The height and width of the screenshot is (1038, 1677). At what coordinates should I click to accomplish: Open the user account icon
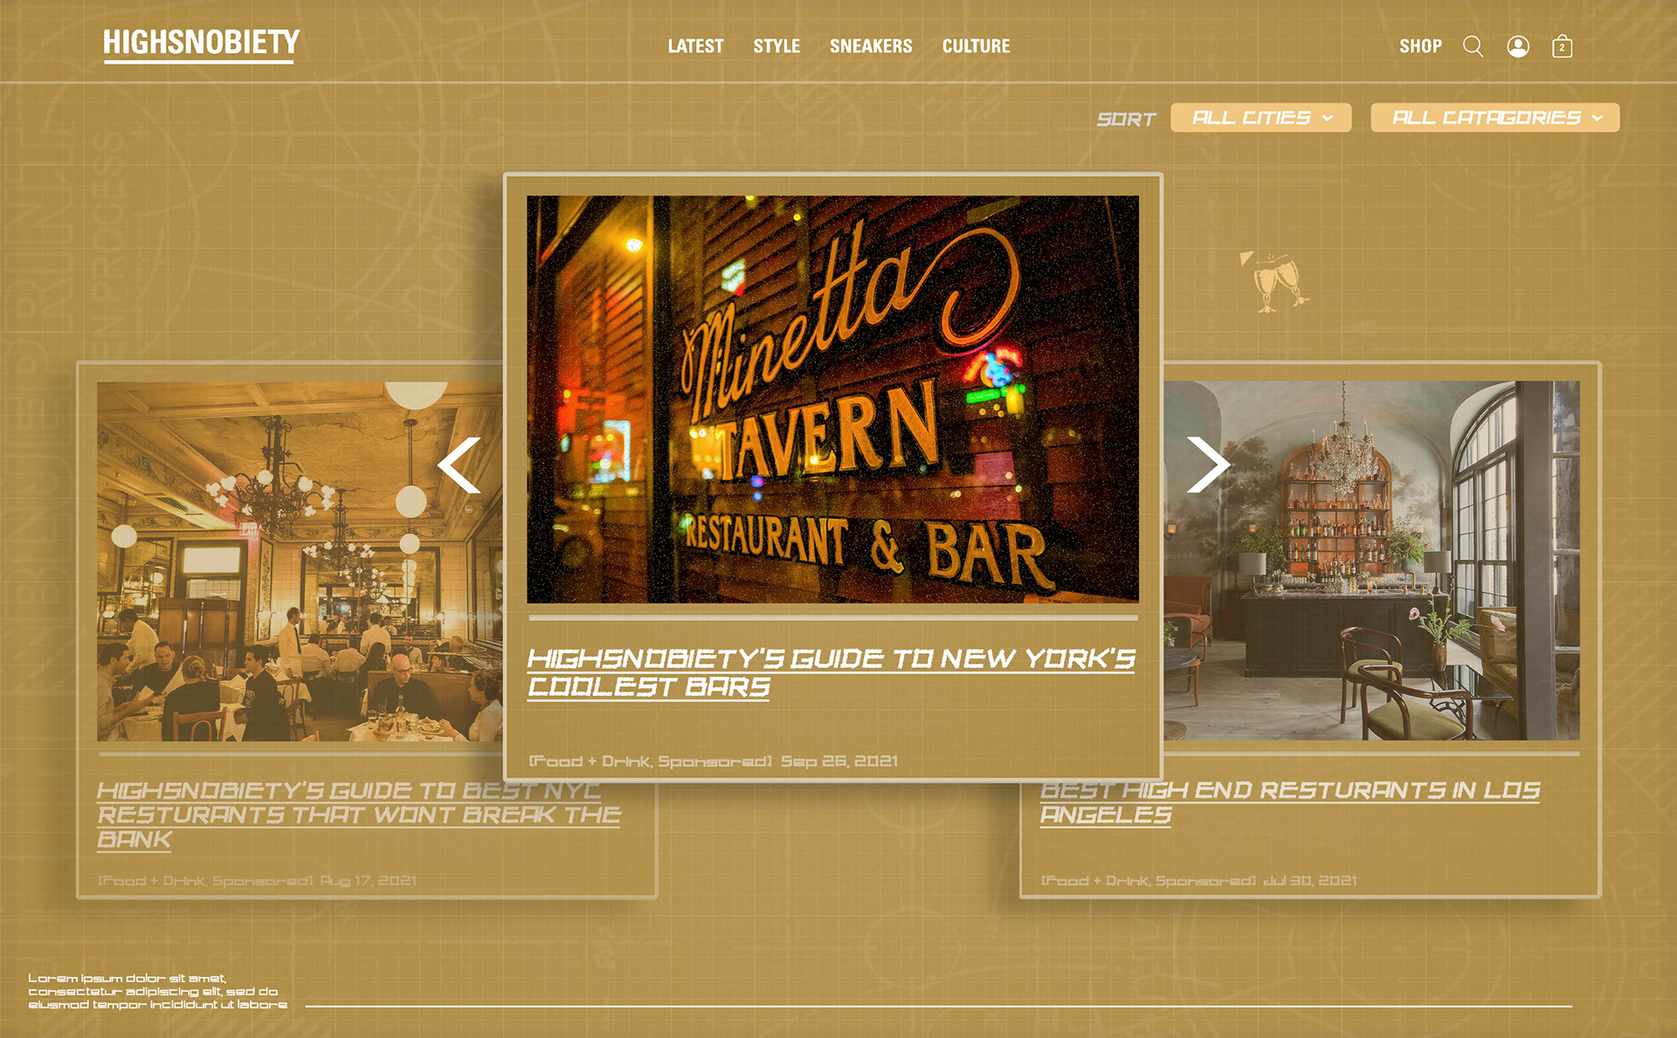1518,46
